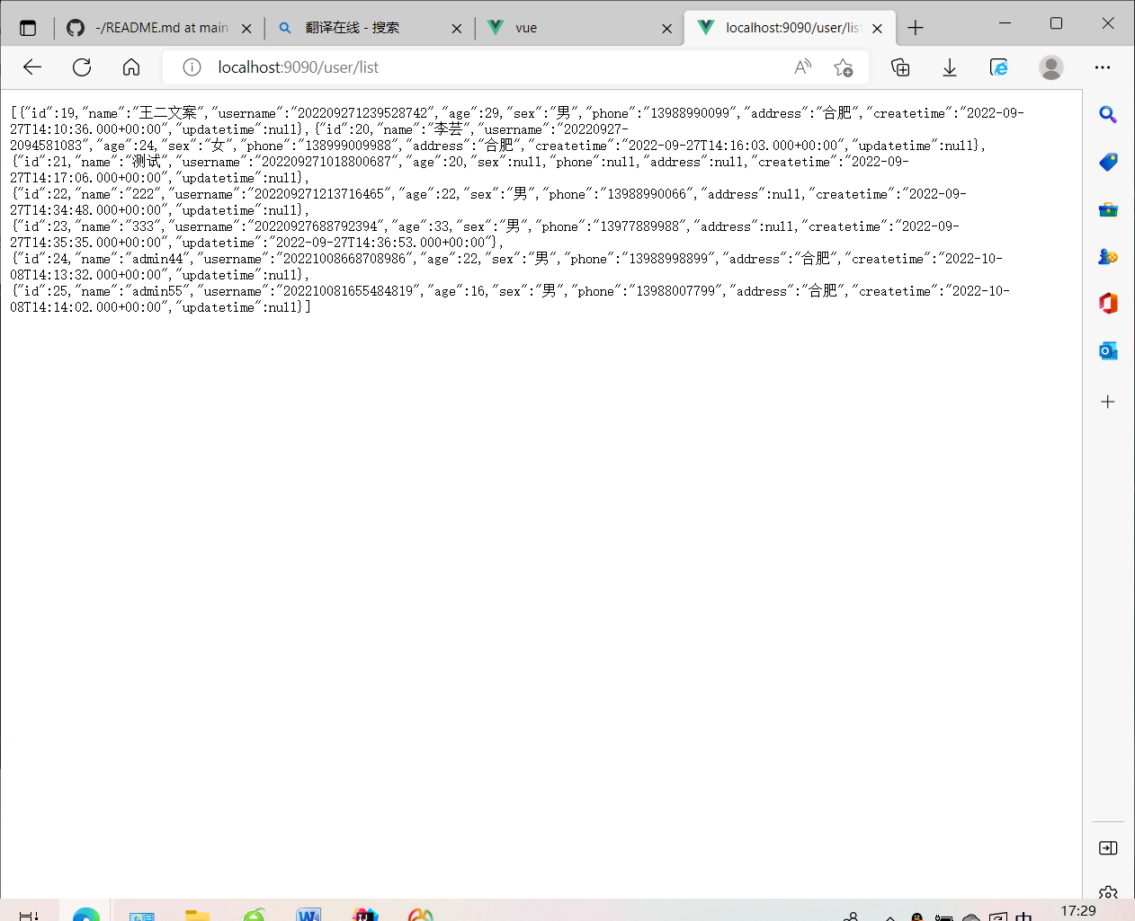Screen dimensions: 1135x921
Task: Click the name value "admin44"
Action: pyautogui.click(x=157, y=259)
